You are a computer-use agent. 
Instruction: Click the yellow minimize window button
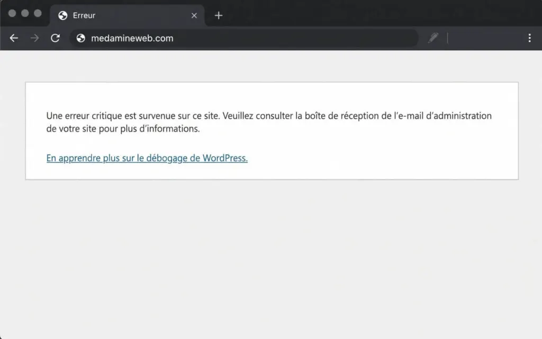point(25,13)
